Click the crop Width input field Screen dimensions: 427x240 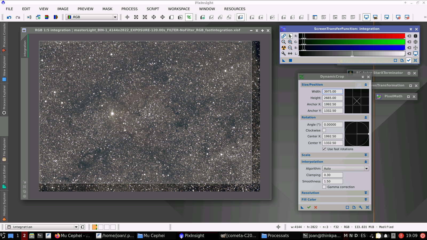[x=332, y=91]
